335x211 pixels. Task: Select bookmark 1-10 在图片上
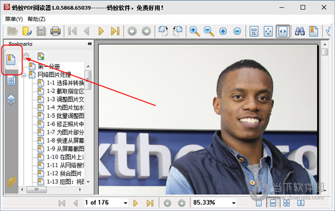click(65, 157)
